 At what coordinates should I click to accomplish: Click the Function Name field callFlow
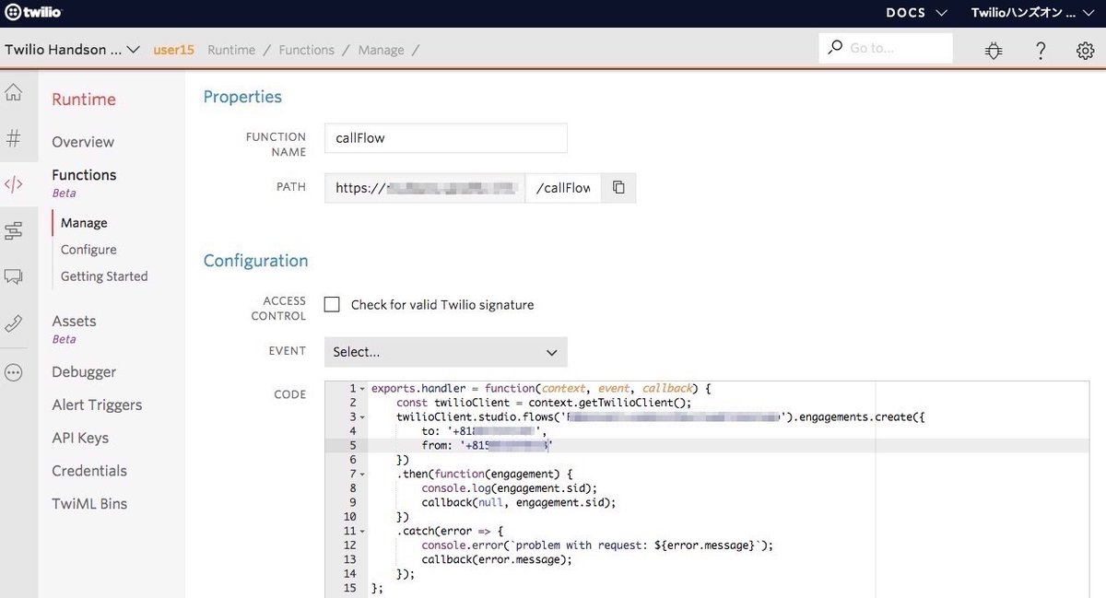click(445, 138)
